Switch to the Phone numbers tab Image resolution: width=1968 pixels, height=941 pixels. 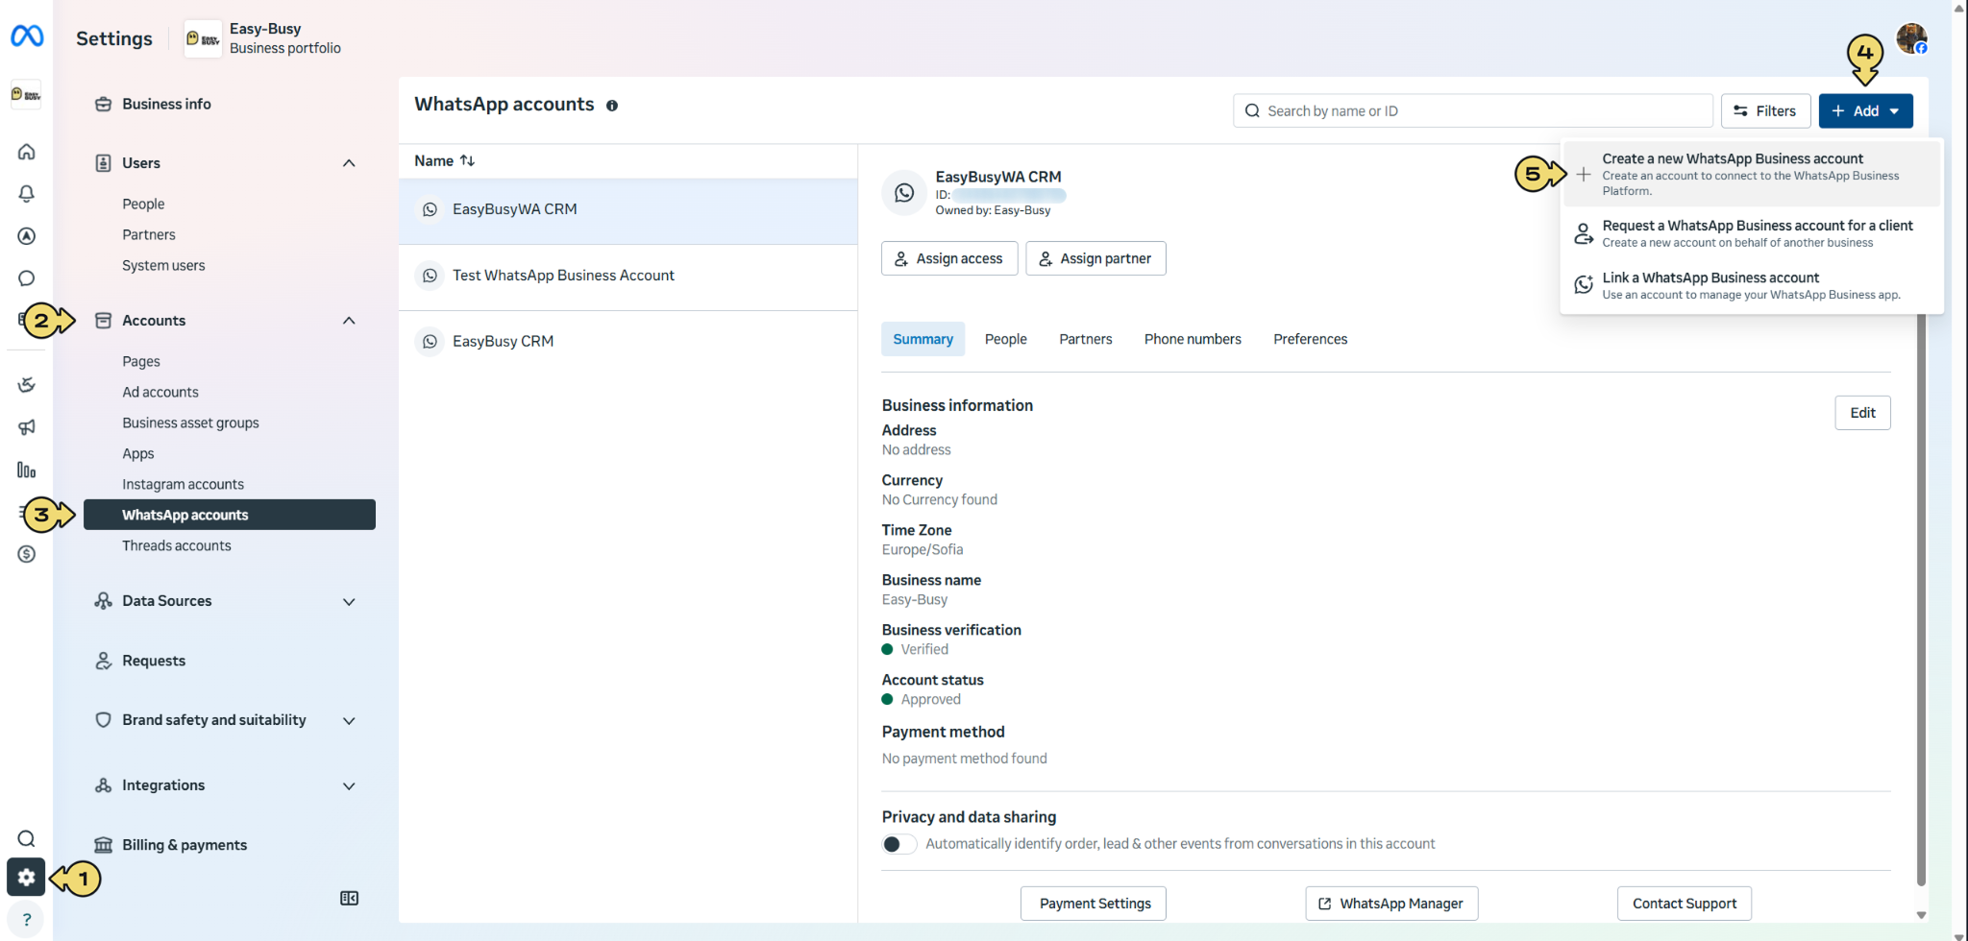[x=1193, y=339]
